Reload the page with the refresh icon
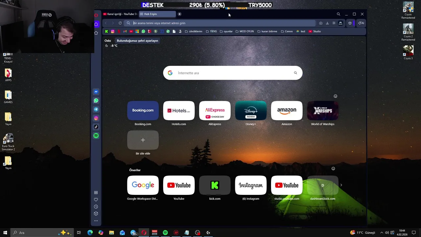 pos(120,23)
